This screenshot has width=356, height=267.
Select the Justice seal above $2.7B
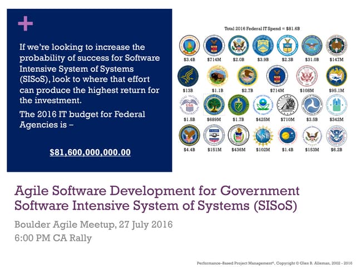[x=247, y=76]
